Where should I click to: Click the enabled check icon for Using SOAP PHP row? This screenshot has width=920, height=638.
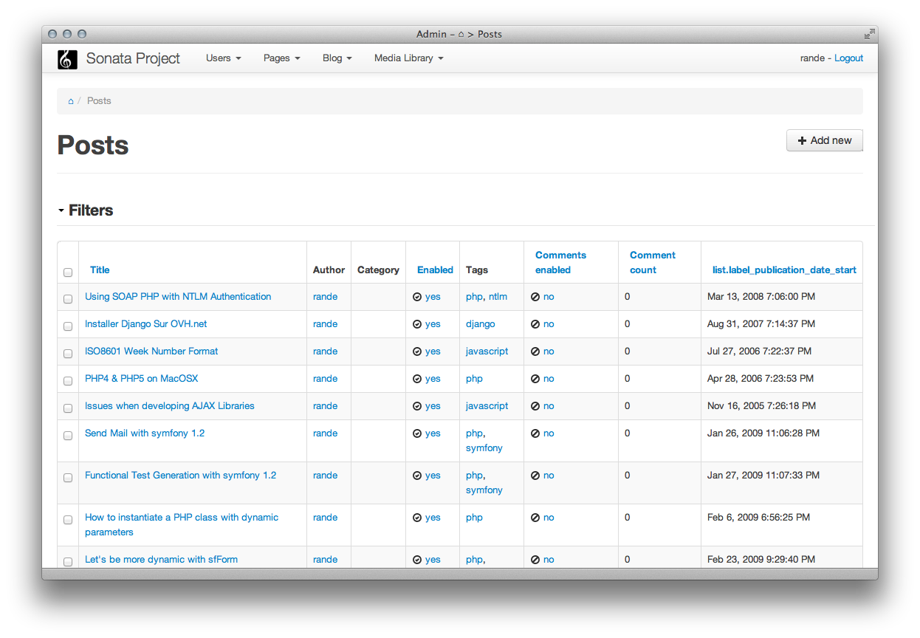click(x=417, y=297)
